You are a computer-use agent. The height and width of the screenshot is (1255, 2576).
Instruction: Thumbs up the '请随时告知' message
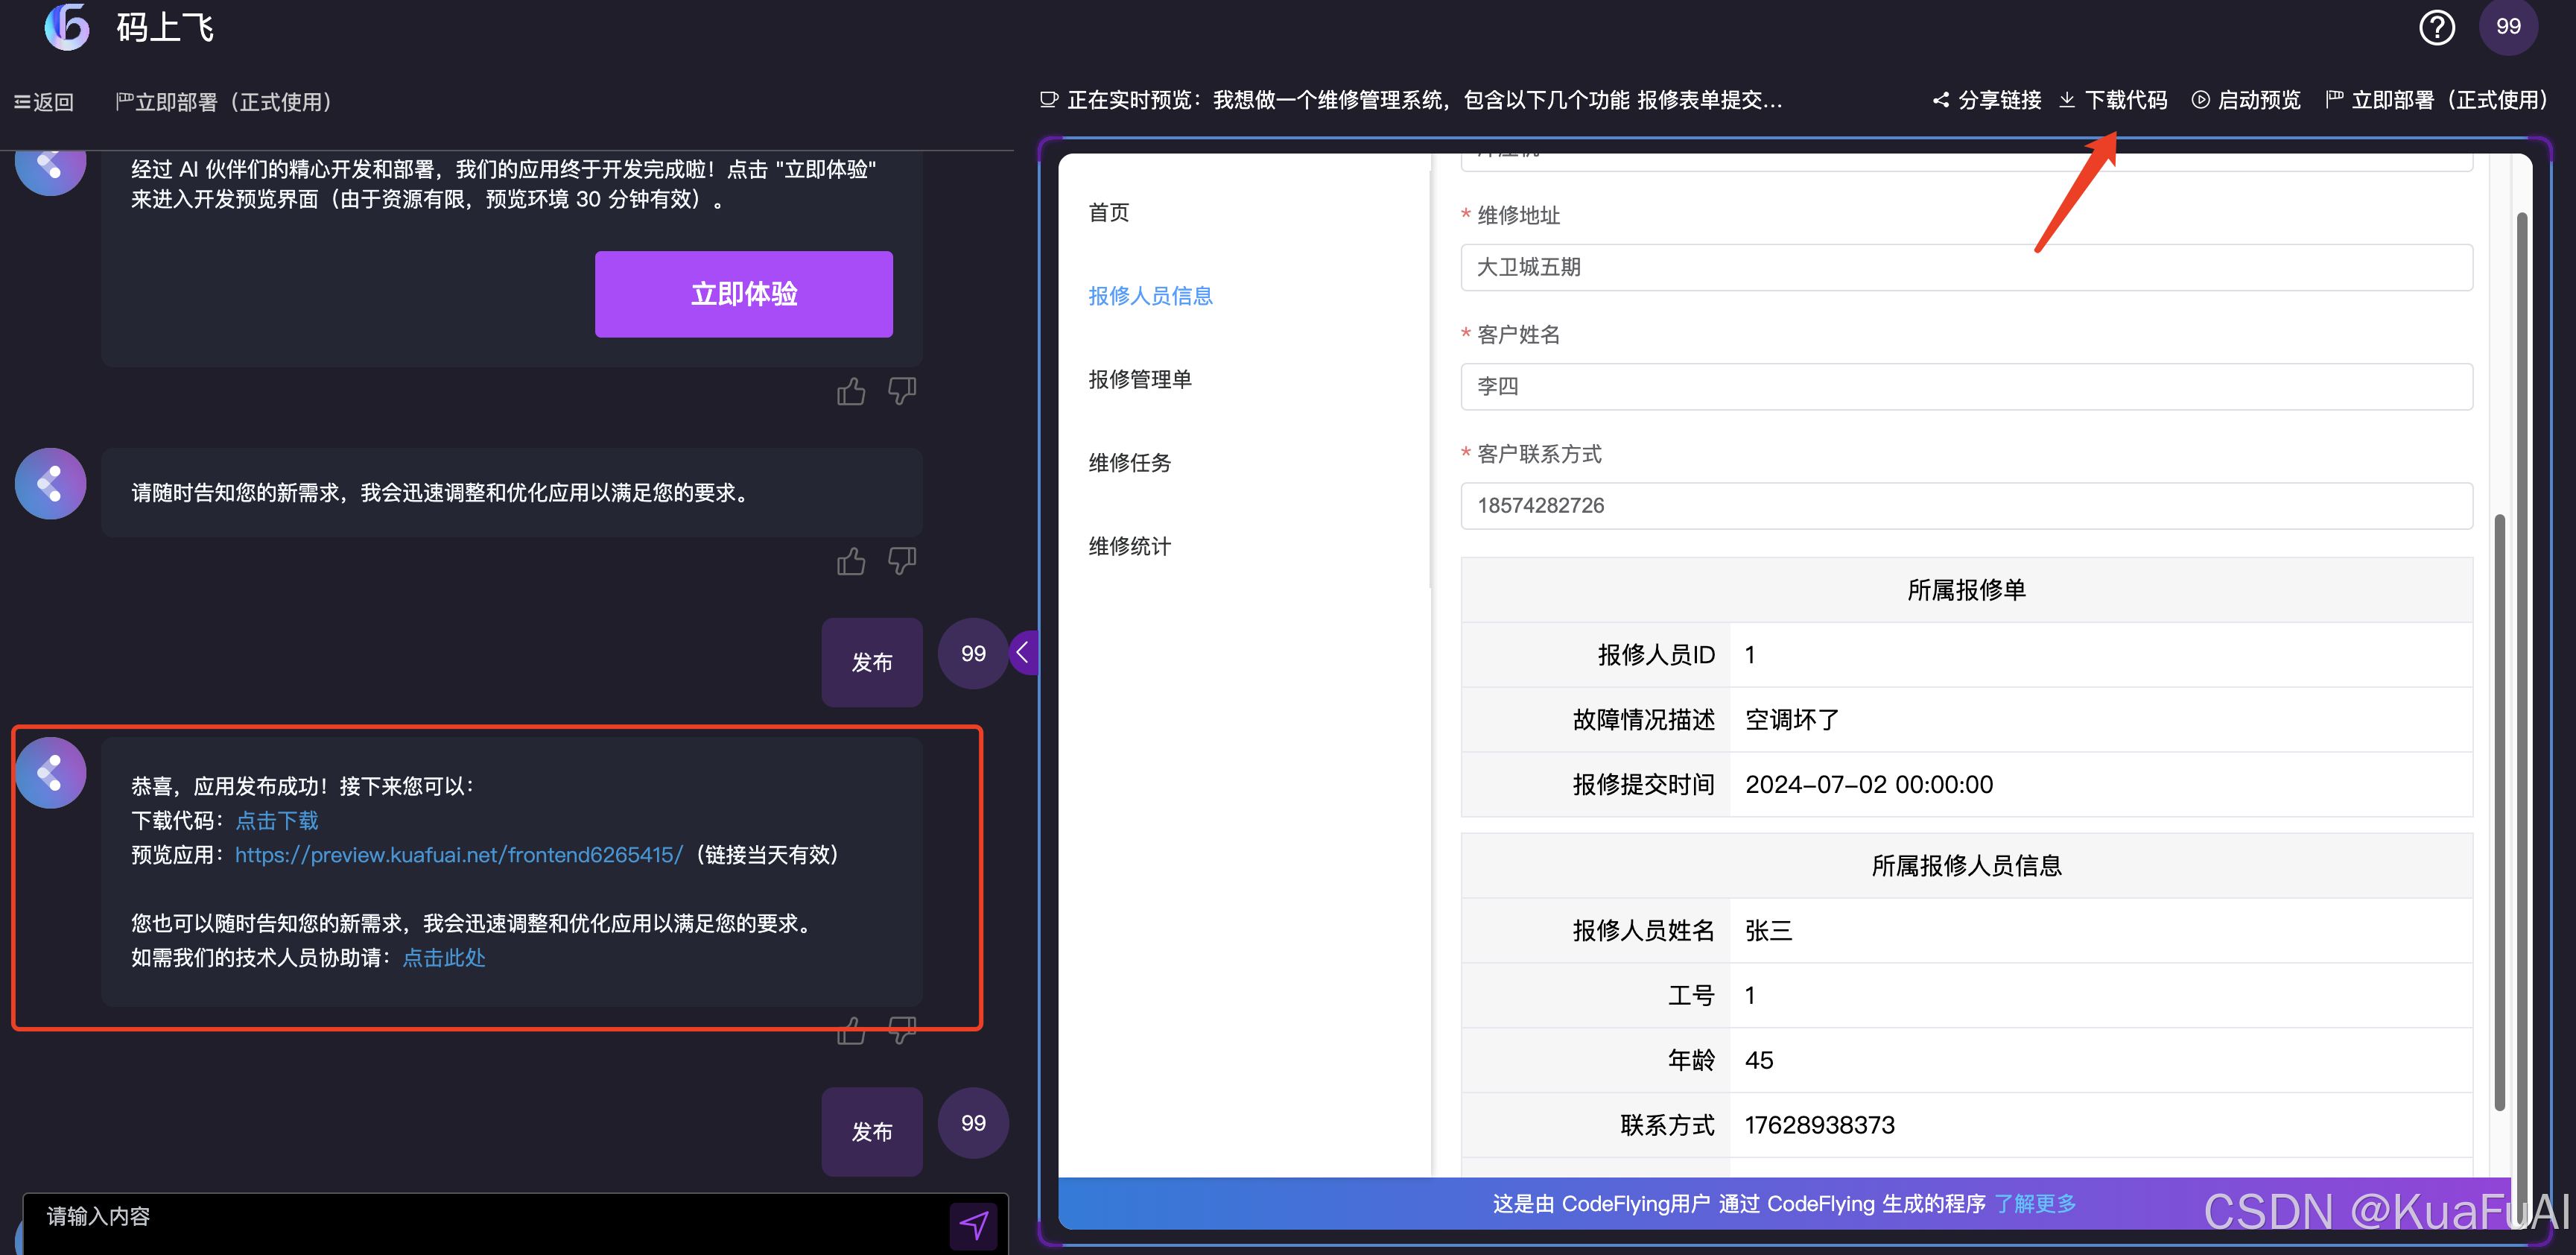pyautogui.click(x=851, y=561)
